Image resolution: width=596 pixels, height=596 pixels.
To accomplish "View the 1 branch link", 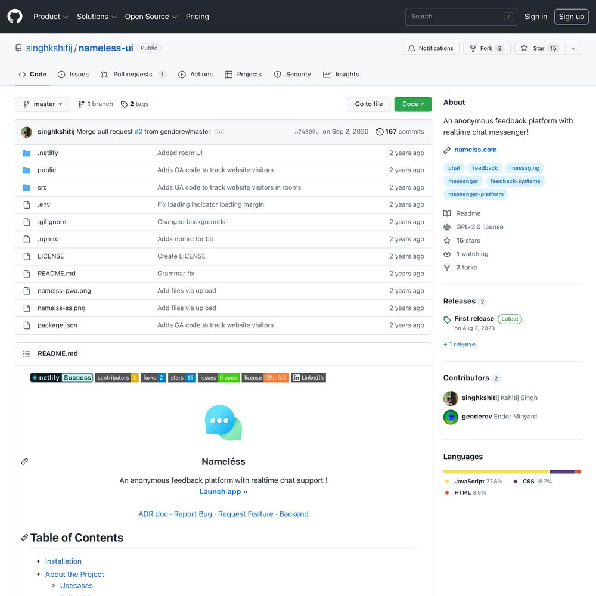I will pos(95,104).
